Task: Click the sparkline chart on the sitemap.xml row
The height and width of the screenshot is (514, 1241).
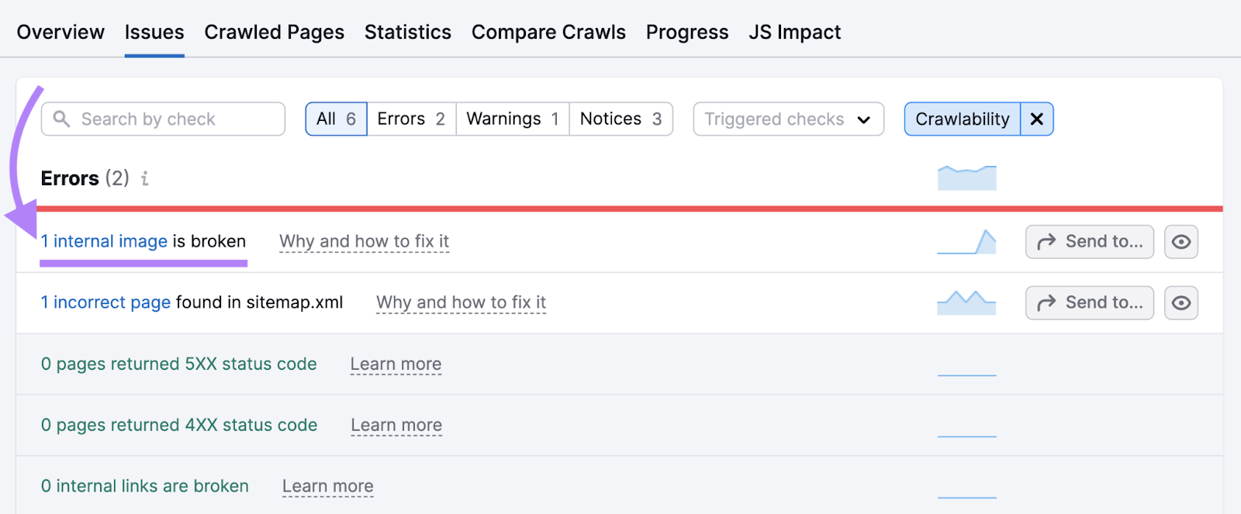Action: click(966, 302)
